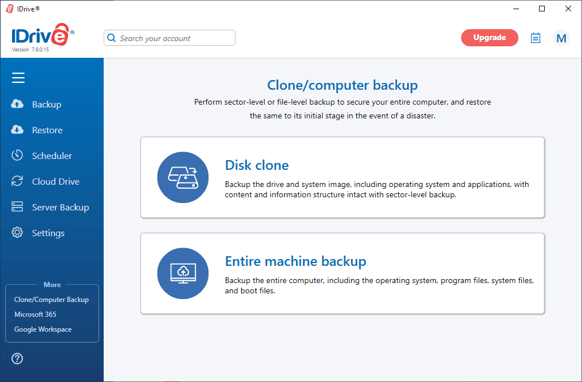This screenshot has height=382, width=582.
Task: Focus the Search your account field
Action: pos(170,38)
